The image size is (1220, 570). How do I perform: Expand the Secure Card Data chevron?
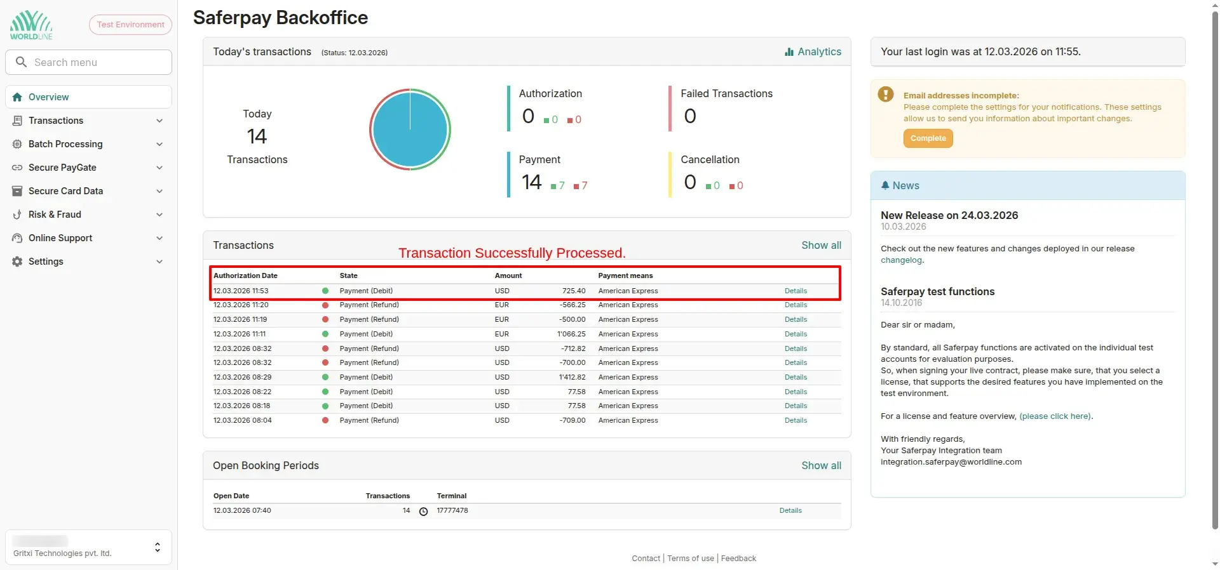coord(159,191)
